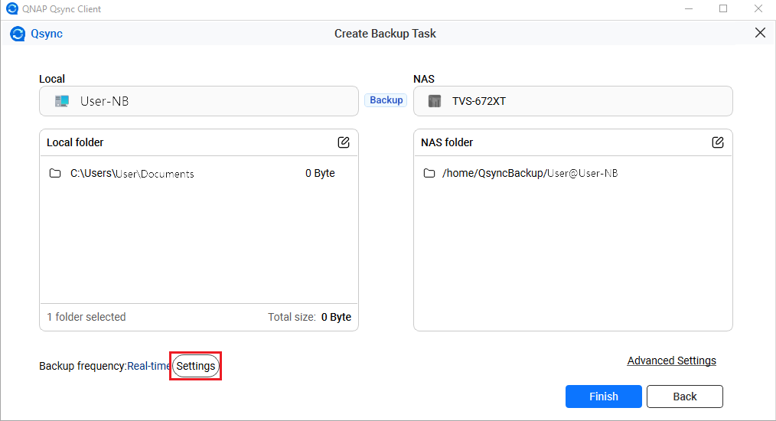Close the Create Backup Task dialog

(x=760, y=33)
